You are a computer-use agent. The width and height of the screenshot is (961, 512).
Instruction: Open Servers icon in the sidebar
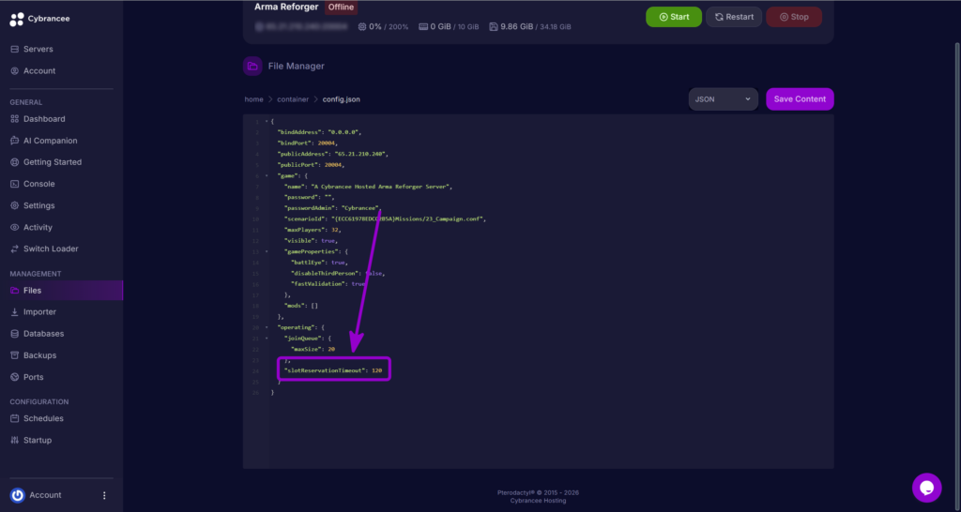[x=15, y=49]
